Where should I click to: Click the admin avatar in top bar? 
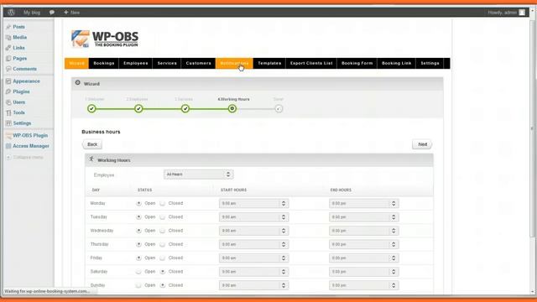click(x=522, y=13)
